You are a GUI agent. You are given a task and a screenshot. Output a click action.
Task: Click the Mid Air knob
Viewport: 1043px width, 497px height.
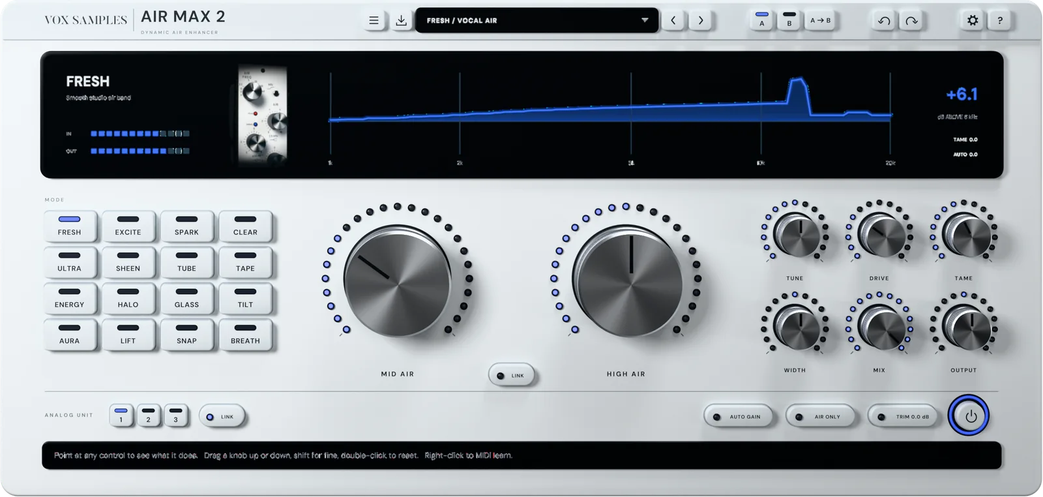pos(397,280)
